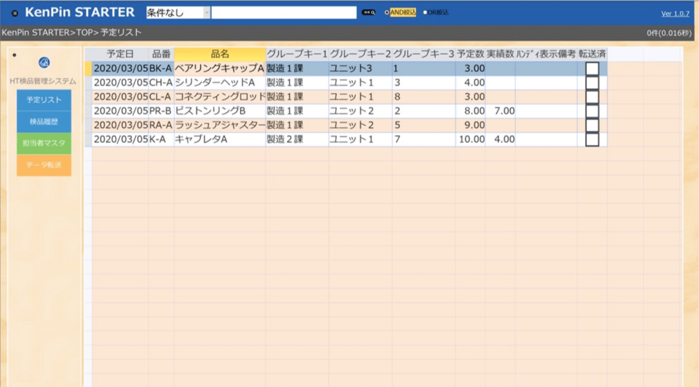Select the コネクティングロッド cell
The width and height of the screenshot is (699, 387).
[x=220, y=97]
